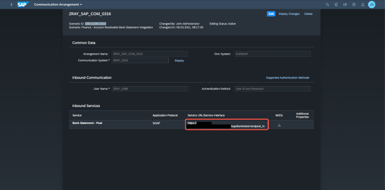Open the notifications bell
Image resolution: width=385 pixels, height=190 pixels.
[362, 4]
